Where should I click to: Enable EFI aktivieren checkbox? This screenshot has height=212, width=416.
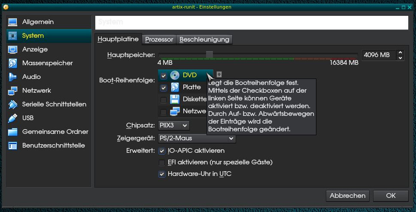[162, 163]
